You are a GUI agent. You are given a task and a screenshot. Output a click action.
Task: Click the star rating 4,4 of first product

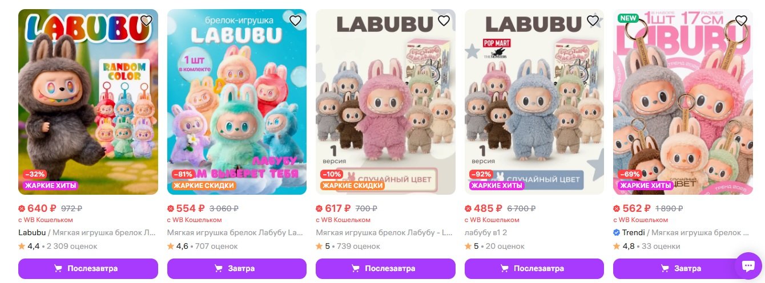click(x=29, y=247)
